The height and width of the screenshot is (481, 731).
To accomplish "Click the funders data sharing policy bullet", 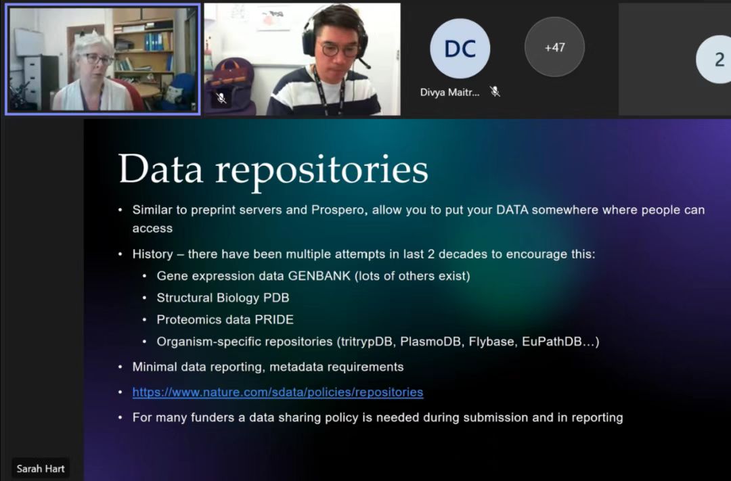I will point(377,417).
